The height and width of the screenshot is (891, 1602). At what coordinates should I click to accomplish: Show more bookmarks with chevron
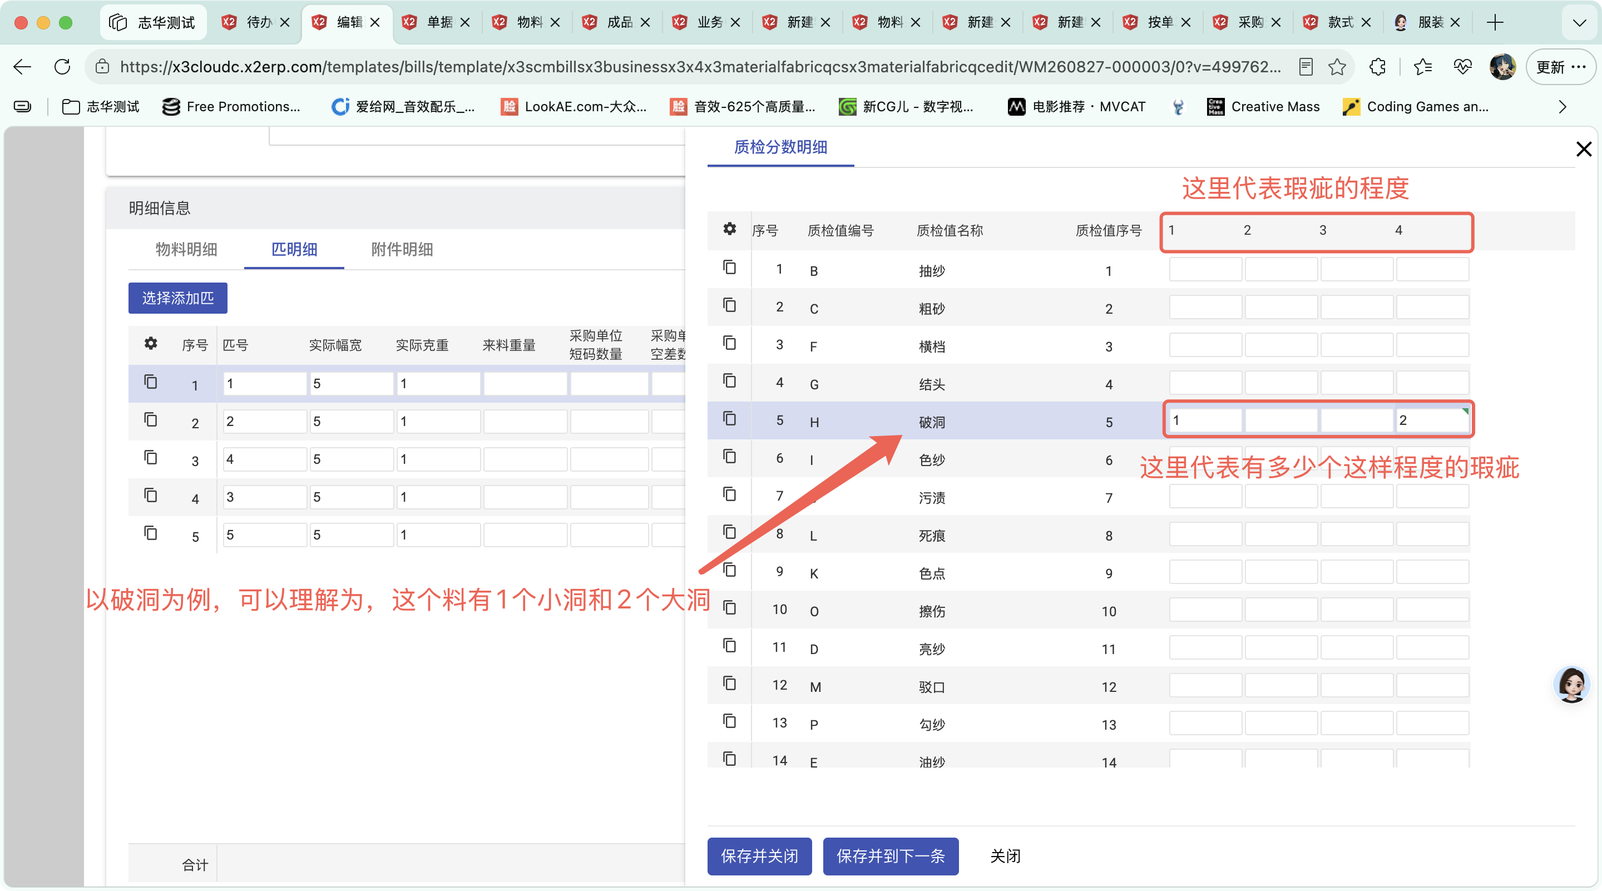coord(1563,107)
